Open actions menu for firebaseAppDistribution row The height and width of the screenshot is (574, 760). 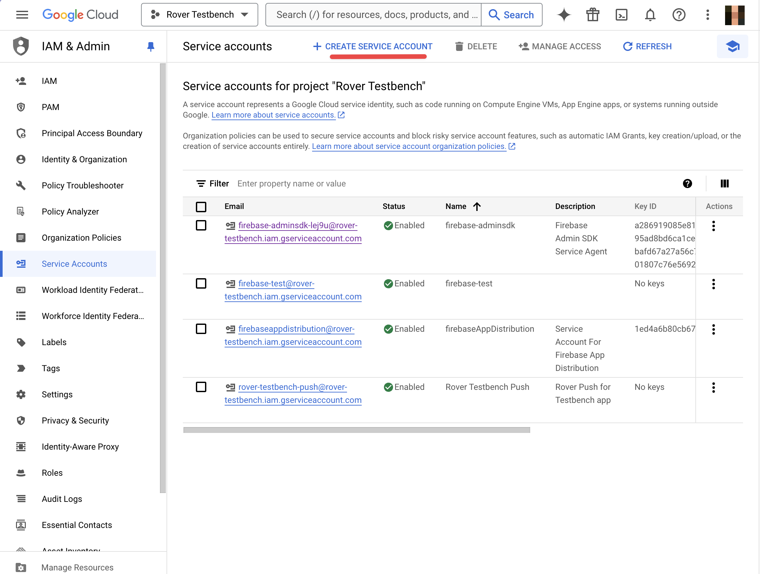click(714, 329)
